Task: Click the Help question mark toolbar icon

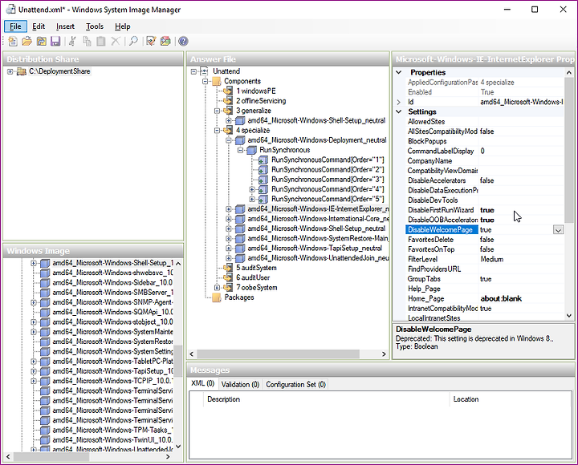Action: click(x=183, y=41)
